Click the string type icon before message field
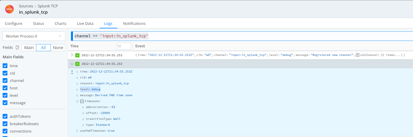The image size is (413, 137). pyautogui.click(x=77, y=95)
